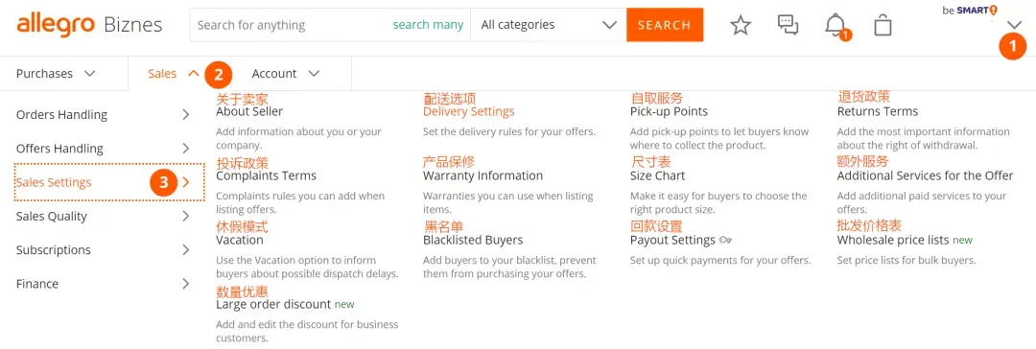Open the shopping bag cart icon
Image resolution: width=1036 pixels, height=349 pixels.
pyautogui.click(x=883, y=25)
